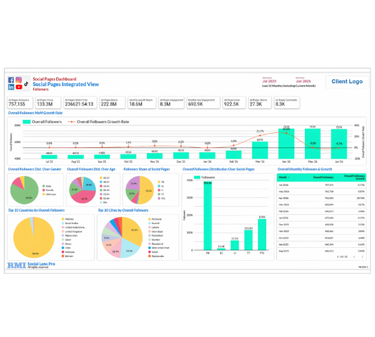
Task: Click the TikTok logo icon
Action: pos(26,84)
